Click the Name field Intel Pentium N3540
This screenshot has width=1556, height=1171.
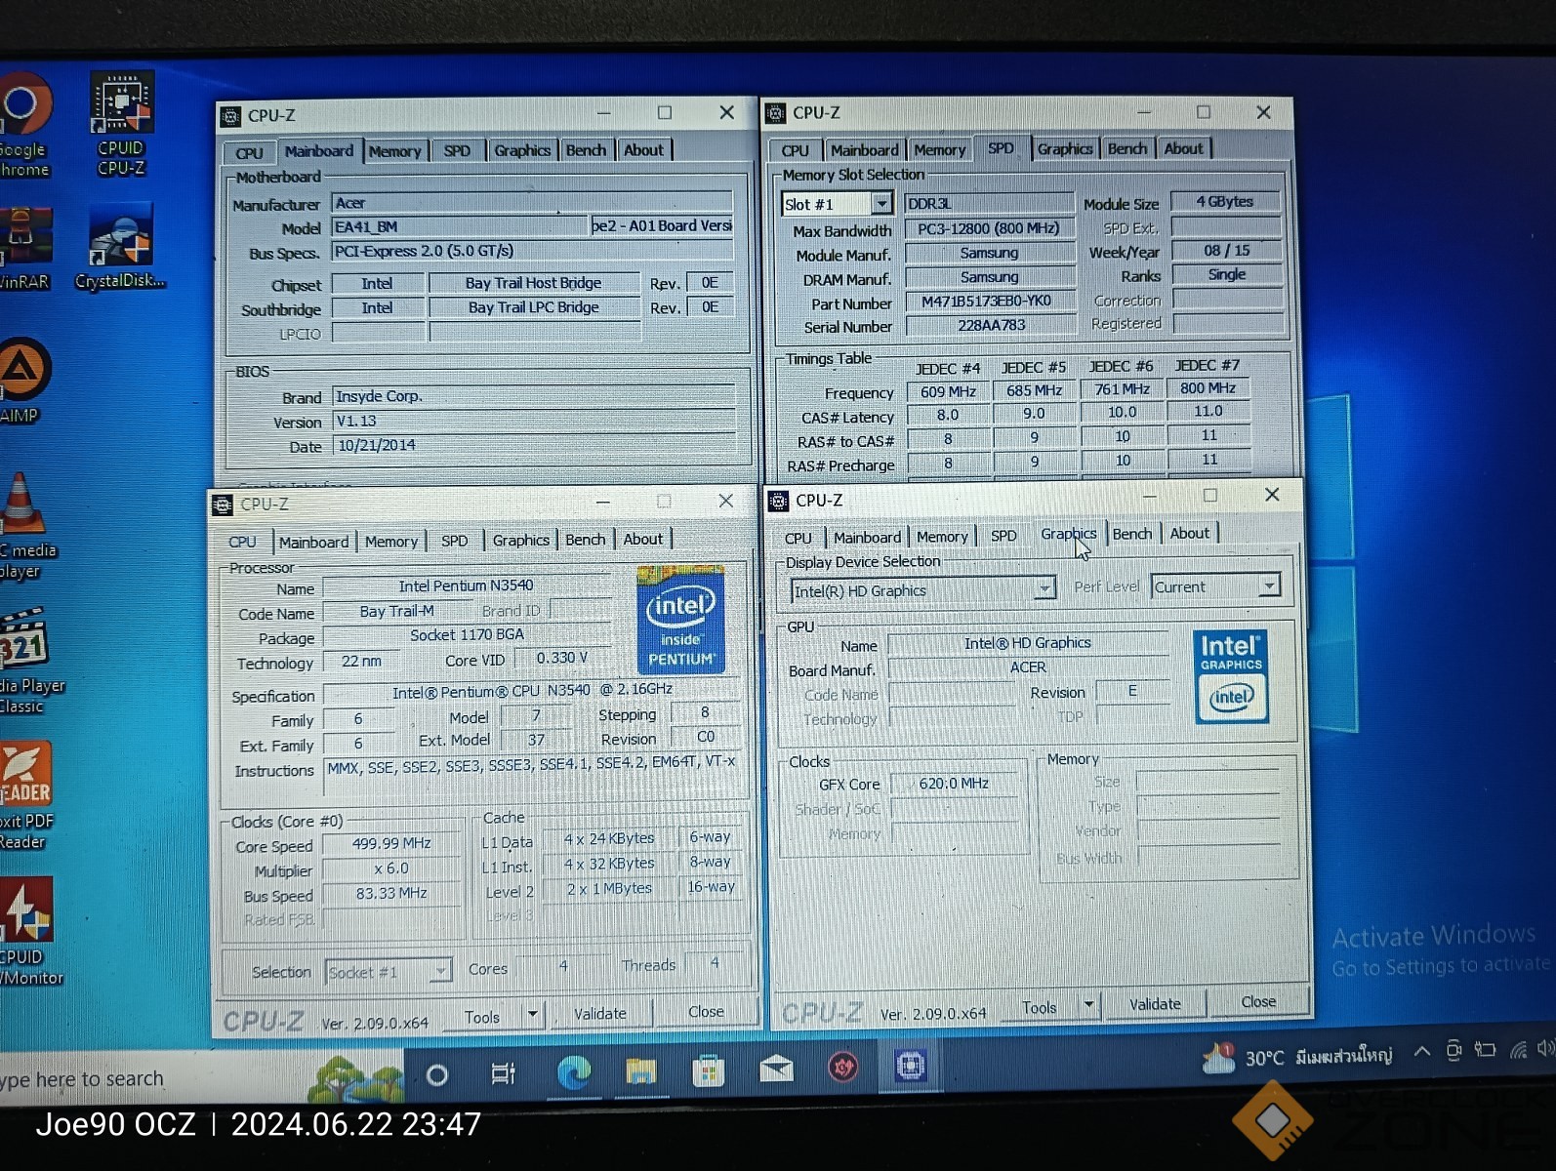coord(467,585)
